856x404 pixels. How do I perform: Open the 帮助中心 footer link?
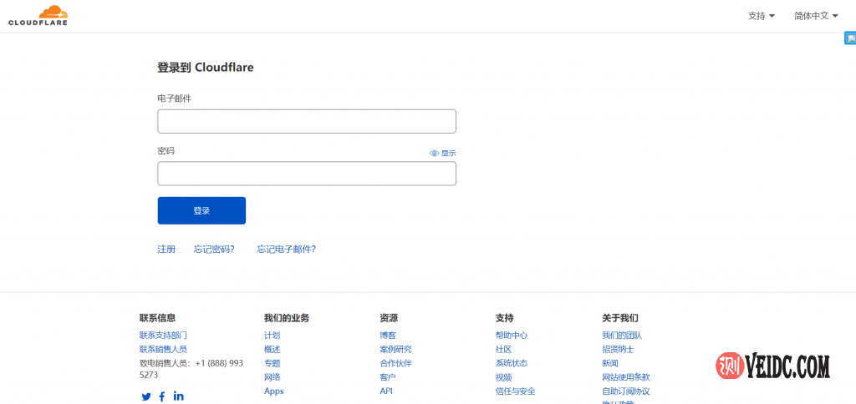tap(512, 336)
